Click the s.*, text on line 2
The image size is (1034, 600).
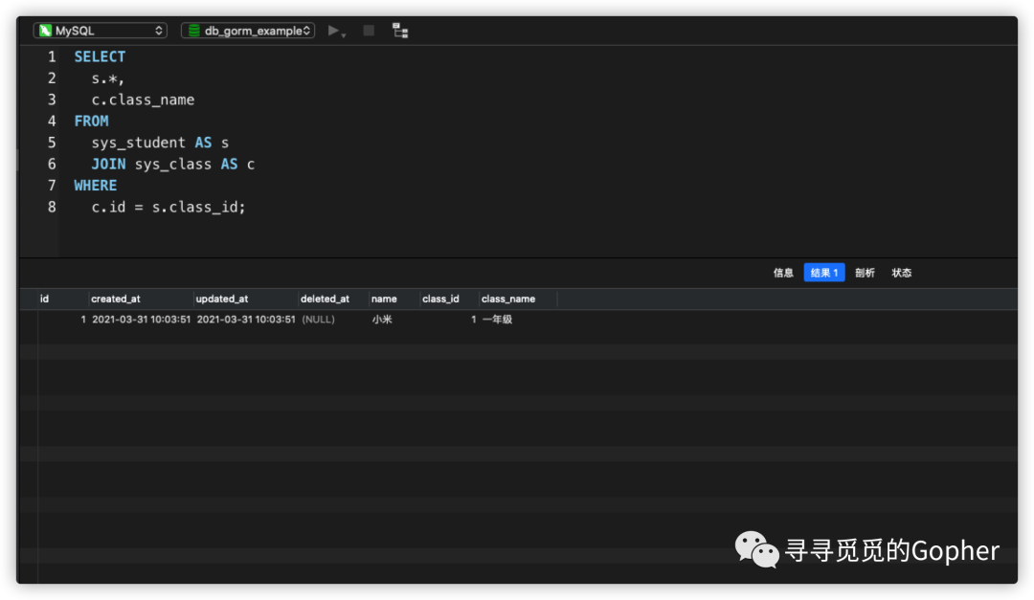pos(107,78)
